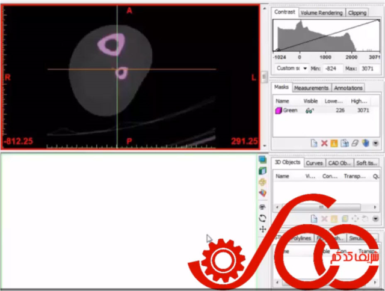Select the lower contrast handle on histogram line
385x291 pixels.
click(x=278, y=51)
